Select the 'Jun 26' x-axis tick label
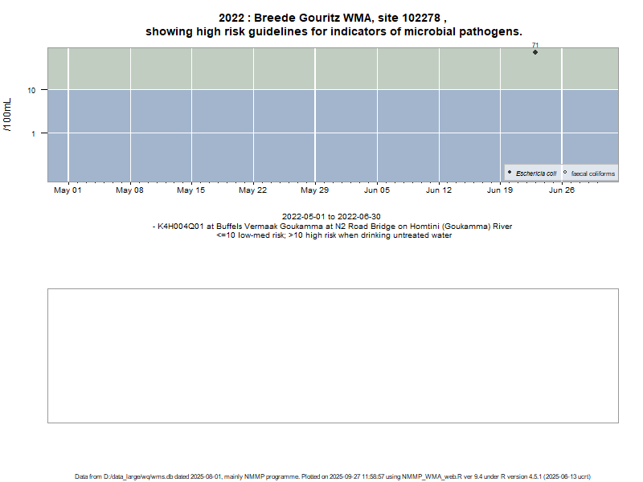 562,190
